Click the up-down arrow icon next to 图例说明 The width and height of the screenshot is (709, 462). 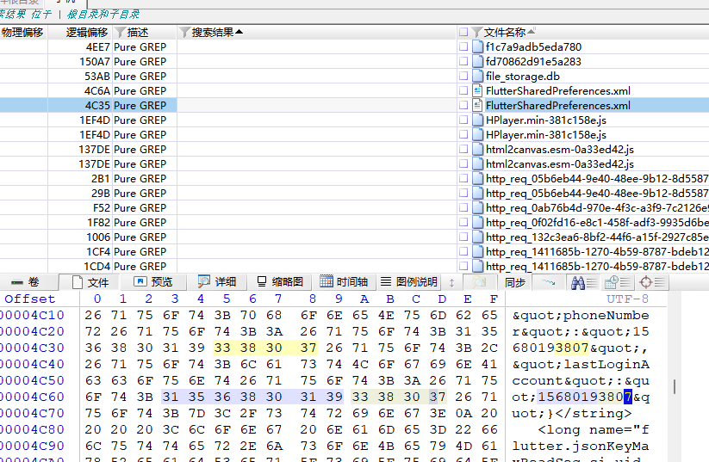451,283
